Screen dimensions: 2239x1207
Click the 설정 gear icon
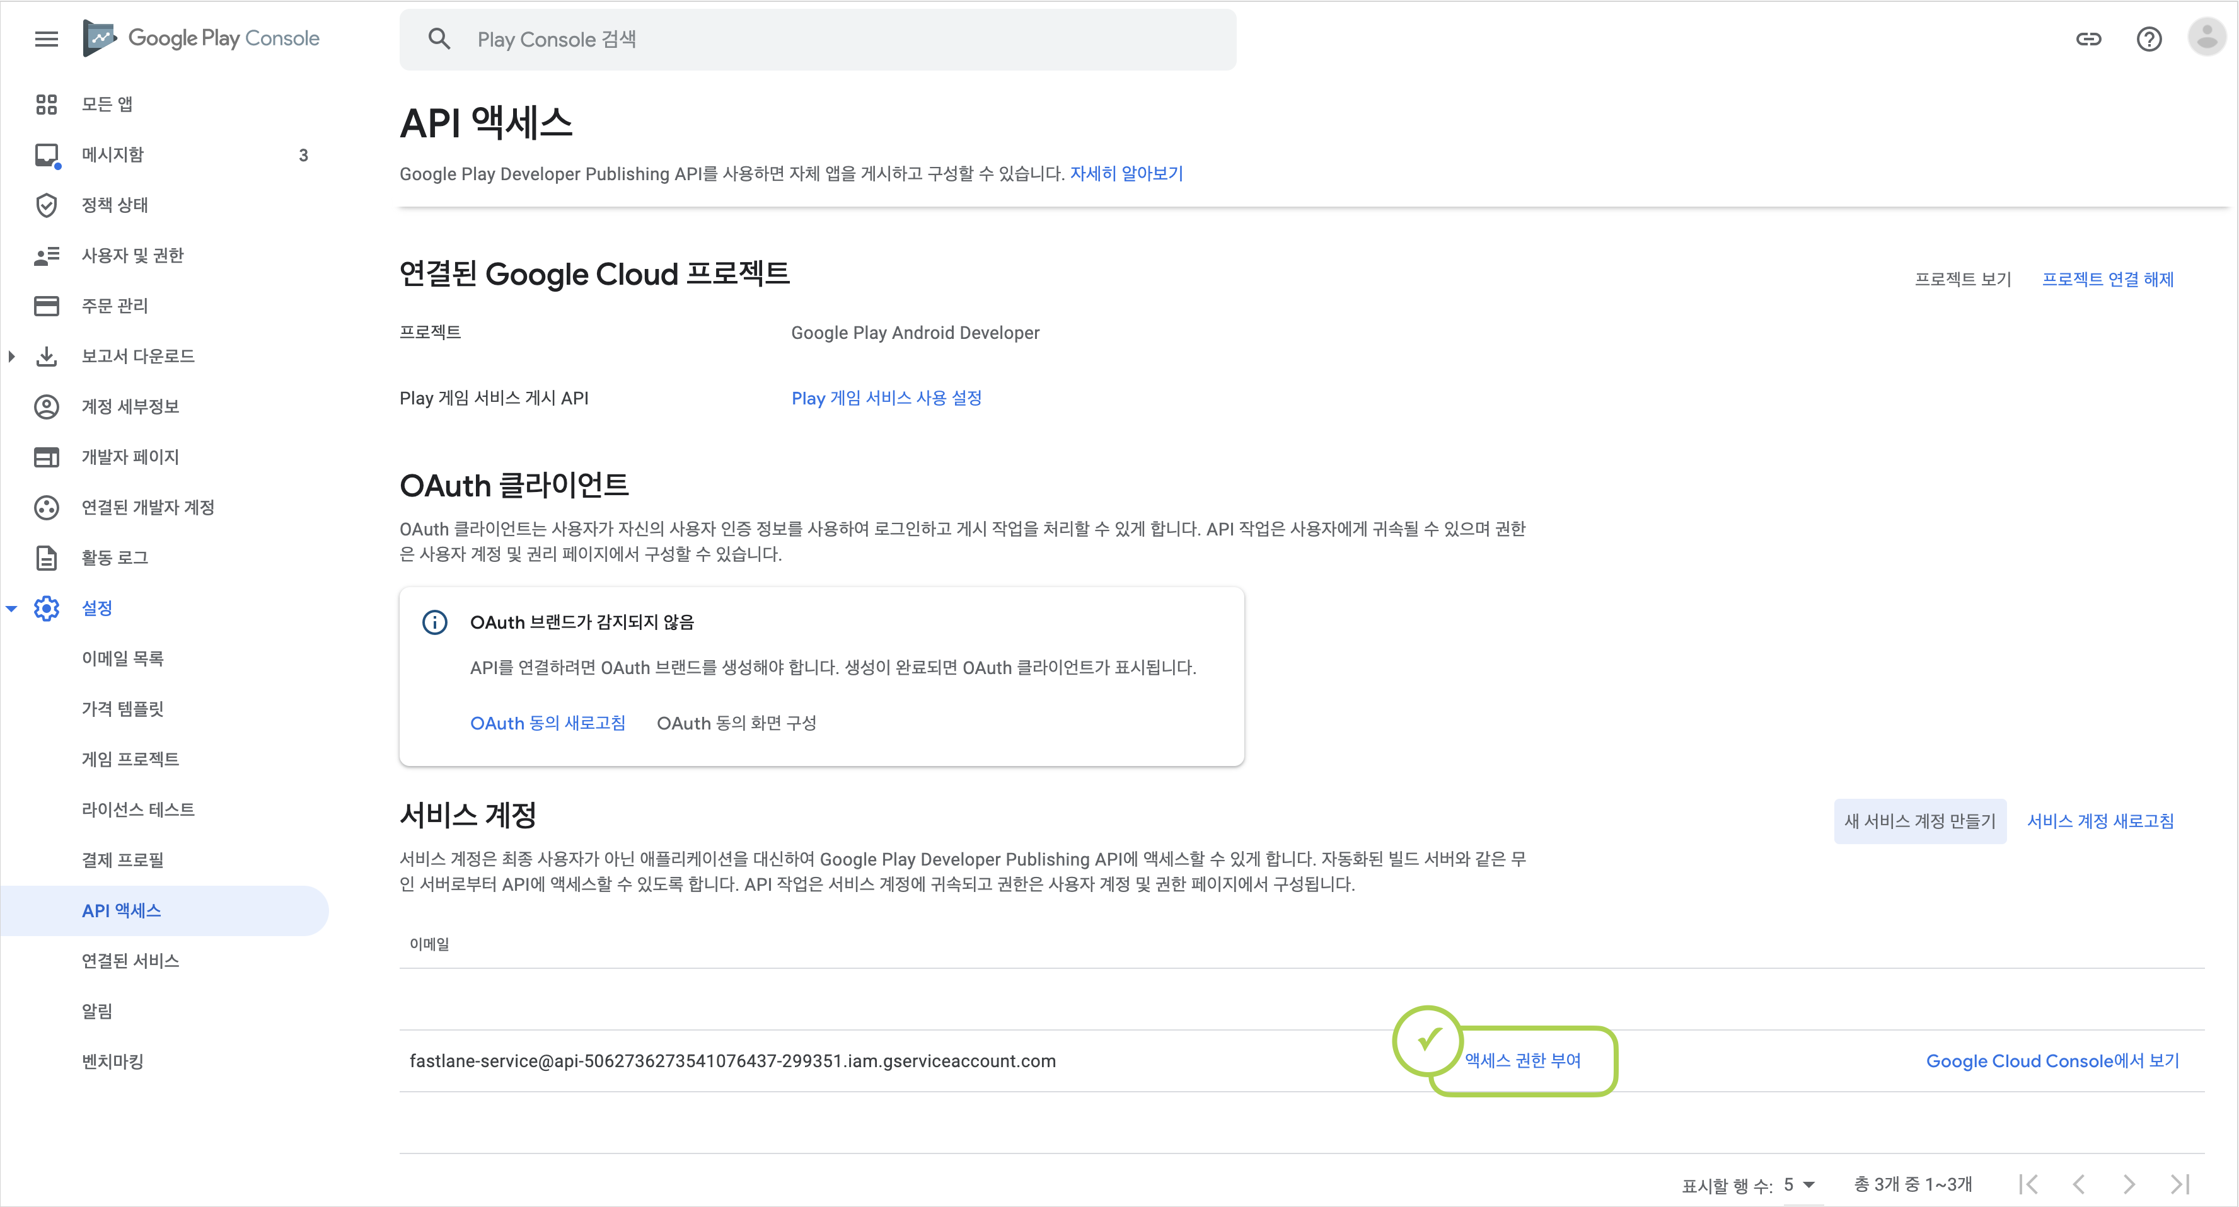tap(46, 608)
